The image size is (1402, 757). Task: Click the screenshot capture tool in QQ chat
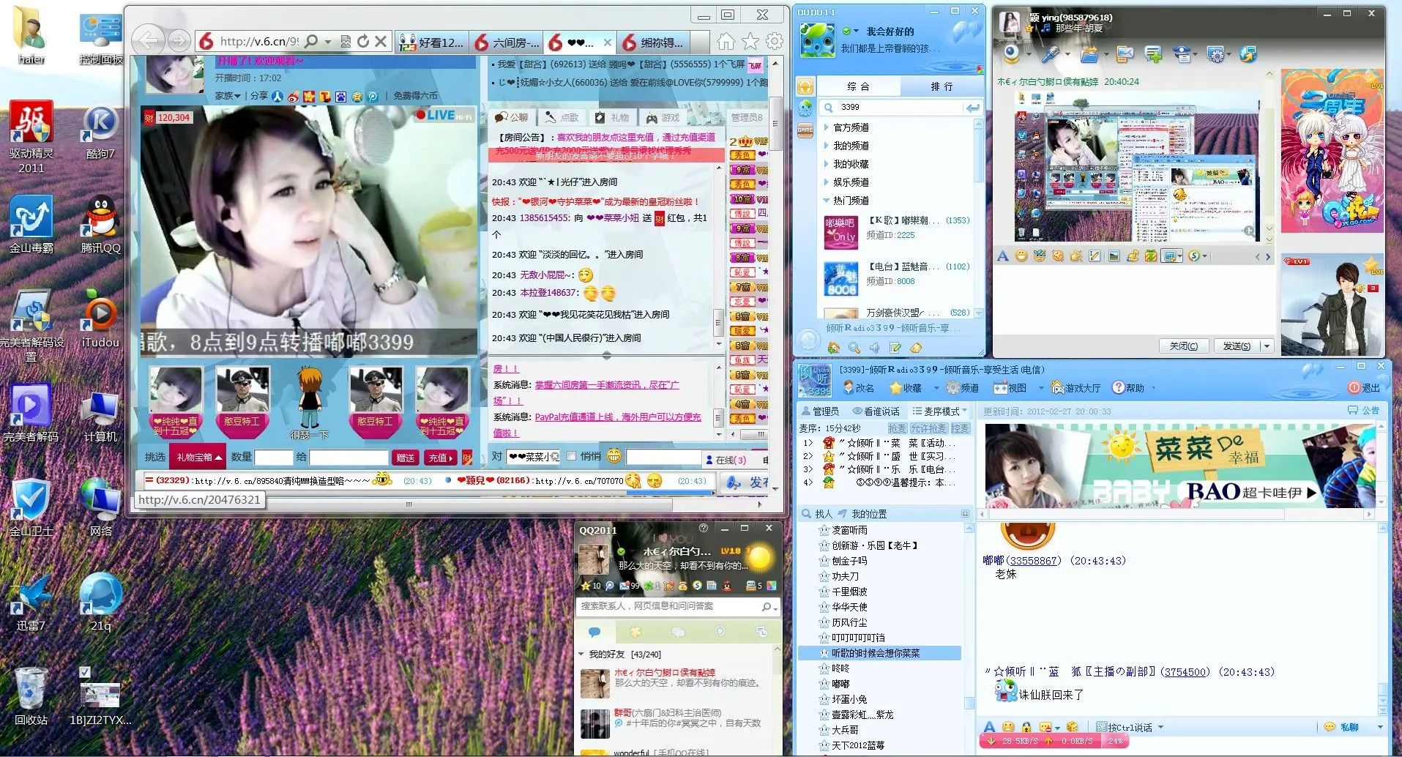pyautogui.click(x=1169, y=256)
